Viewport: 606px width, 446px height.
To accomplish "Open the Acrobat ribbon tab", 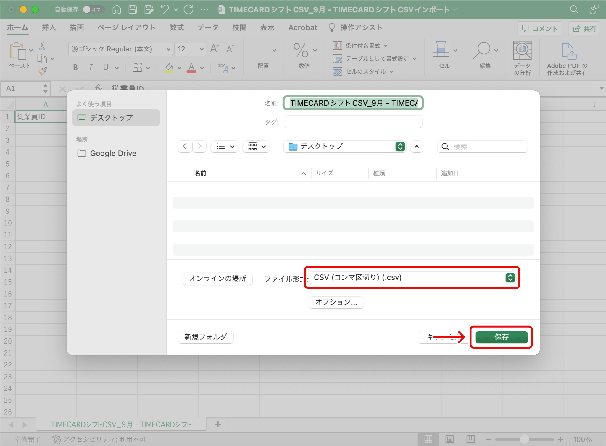I will [x=303, y=27].
